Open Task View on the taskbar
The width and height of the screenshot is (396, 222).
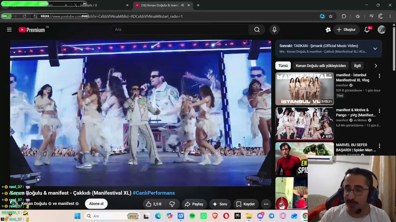146,216
